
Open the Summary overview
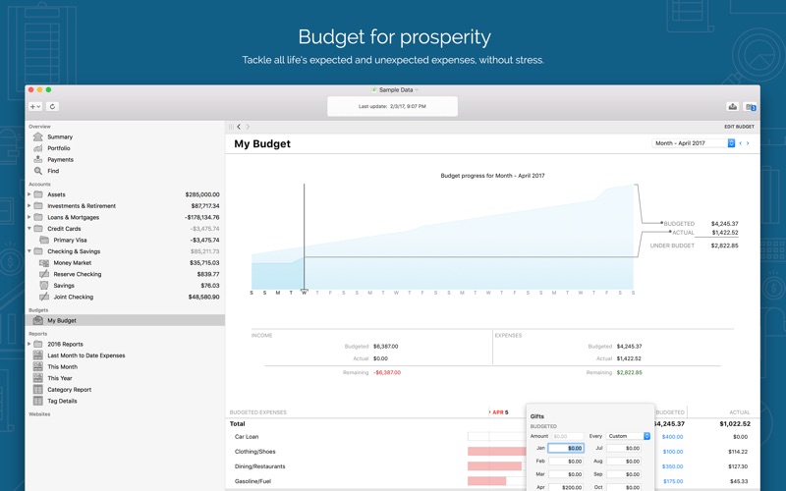(59, 137)
